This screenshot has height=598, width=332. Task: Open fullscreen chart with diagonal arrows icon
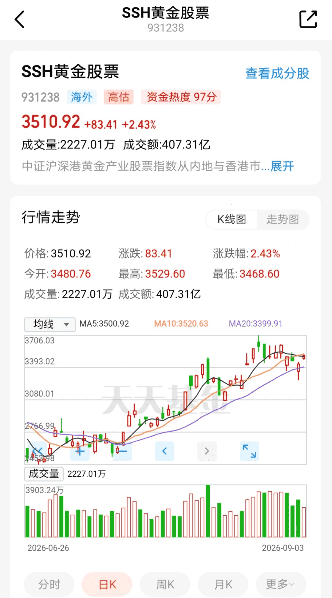250,451
